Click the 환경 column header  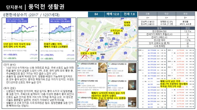pyautogui.click(x=185, y=14)
